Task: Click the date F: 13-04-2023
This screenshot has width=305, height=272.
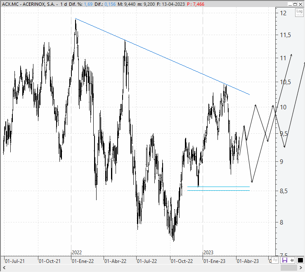Action: [x=171, y=4]
